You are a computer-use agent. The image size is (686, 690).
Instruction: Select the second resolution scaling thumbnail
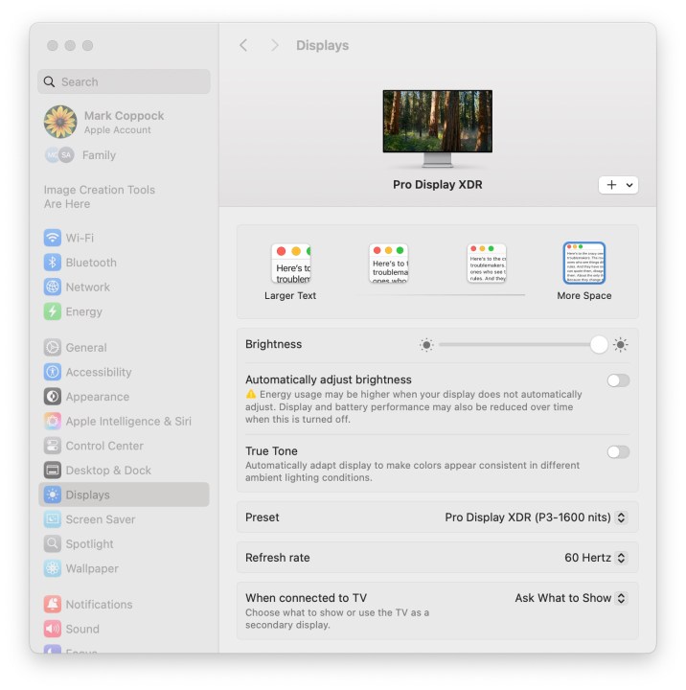(389, 264)
